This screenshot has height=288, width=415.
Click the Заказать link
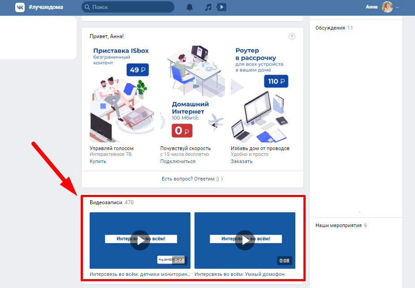[x=242, y=161]
